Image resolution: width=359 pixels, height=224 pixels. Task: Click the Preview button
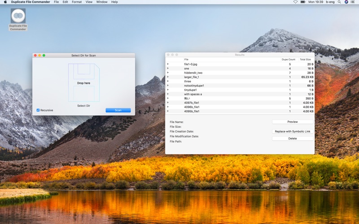pos(293,122)
